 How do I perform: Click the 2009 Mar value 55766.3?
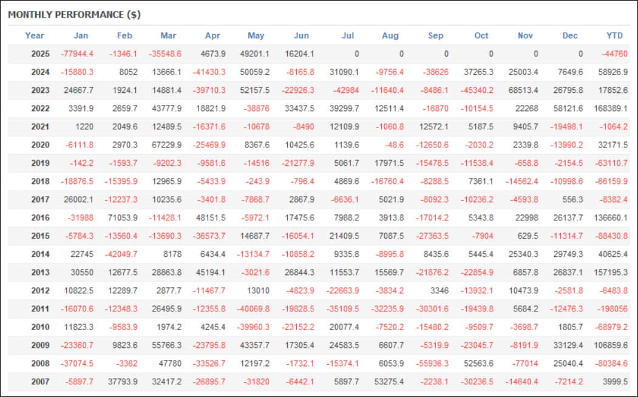167,345
